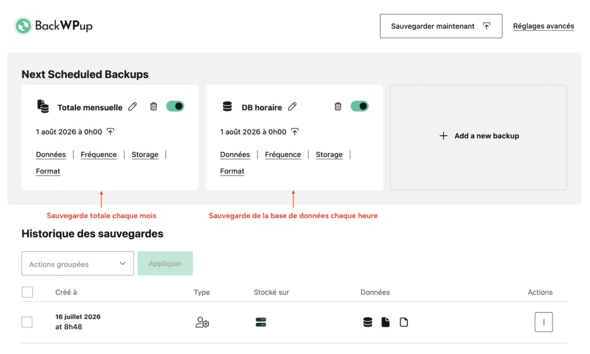Click the trash icon for DB horaire

[x=338, y=107]
